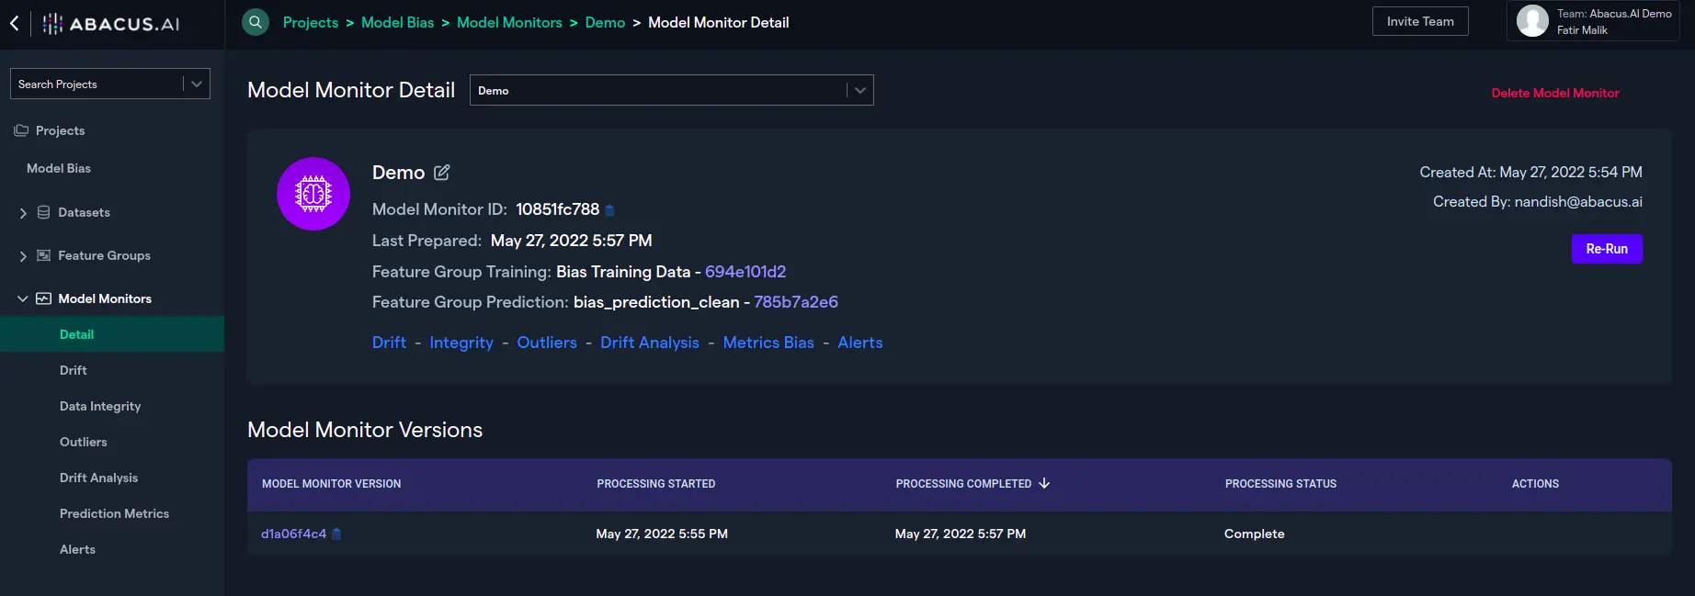Copy the Model Monitor ID with clipboard icon

609,210
